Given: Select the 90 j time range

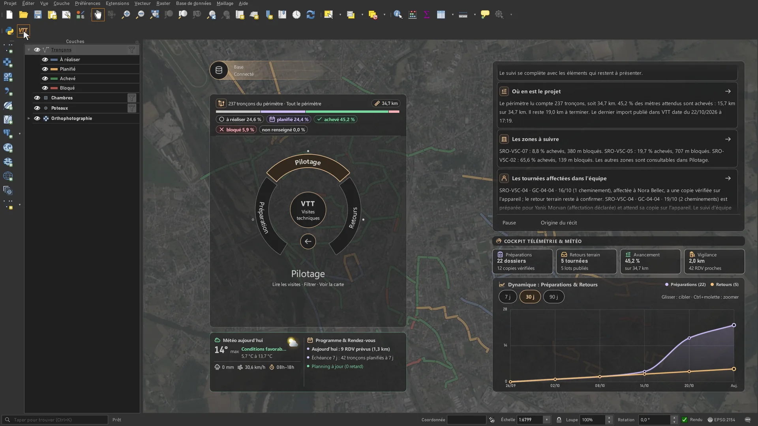Looking at the screenshot, I should coord(553,297).
